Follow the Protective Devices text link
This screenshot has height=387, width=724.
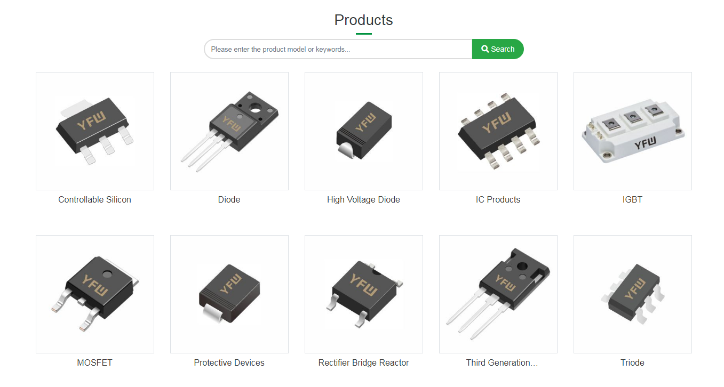pos(229,363)
